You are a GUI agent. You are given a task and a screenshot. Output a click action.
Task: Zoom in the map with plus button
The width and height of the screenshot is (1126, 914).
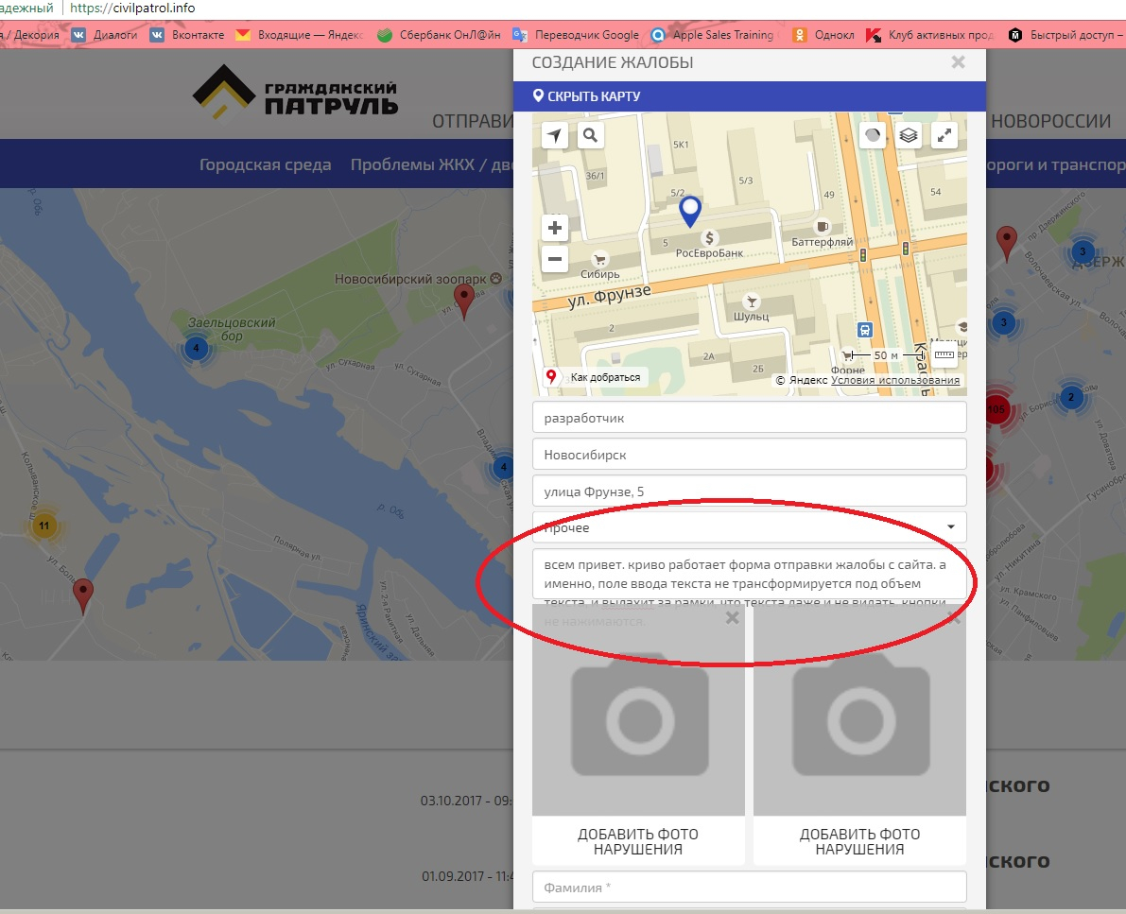click(x=555, y=228)
